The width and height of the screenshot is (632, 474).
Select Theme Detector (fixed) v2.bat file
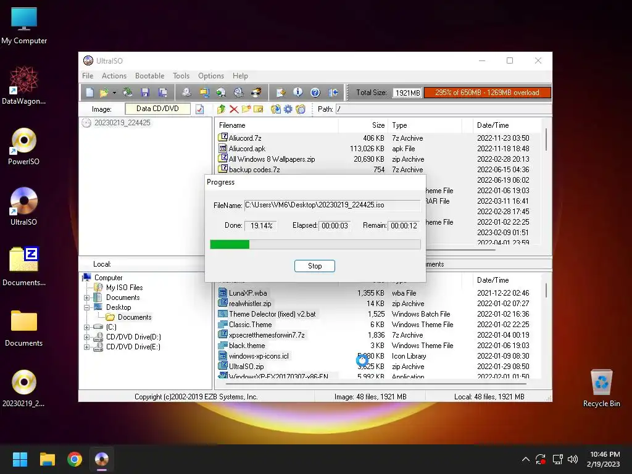pos(272,314)
